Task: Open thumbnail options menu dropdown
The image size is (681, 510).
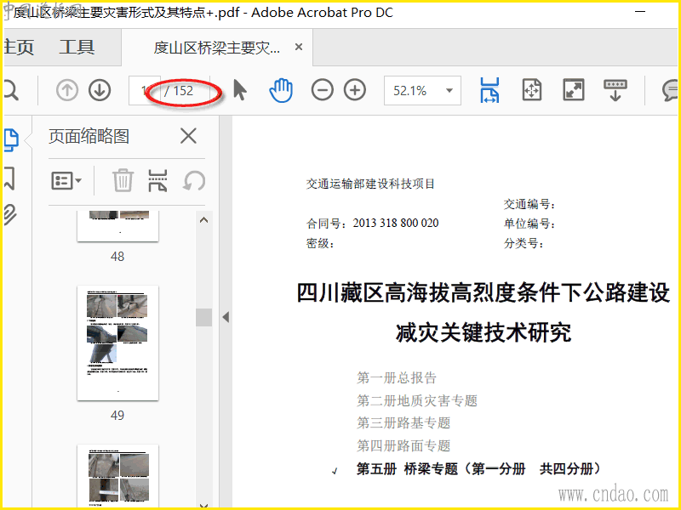Action: [66, 180]
